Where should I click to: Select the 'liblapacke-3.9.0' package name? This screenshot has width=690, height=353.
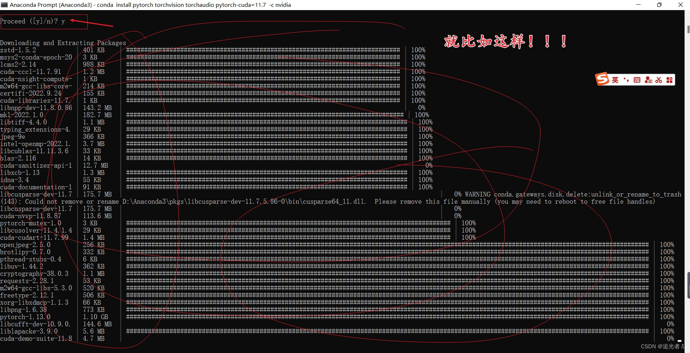pyautogui.click(x=29, y=331)
